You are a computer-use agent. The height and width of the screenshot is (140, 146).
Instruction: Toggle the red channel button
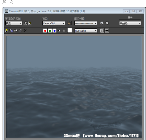45,31
